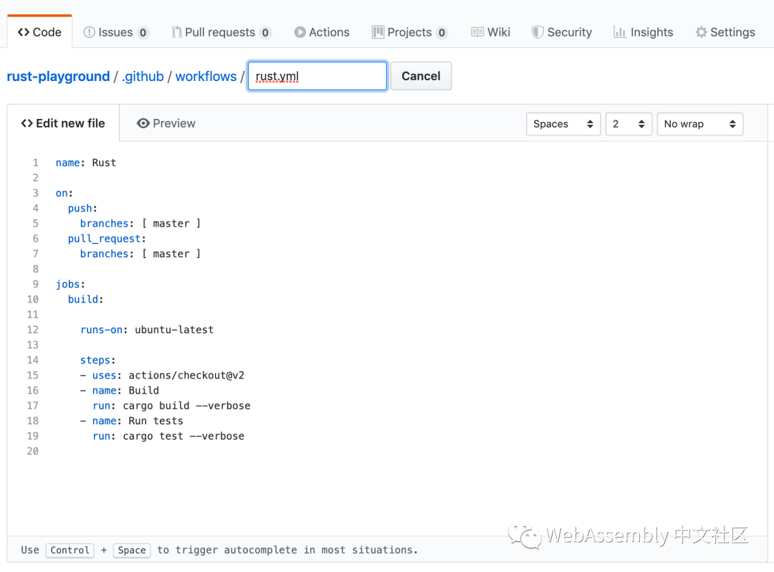The width and height of the screenshot is (774, 572).
Task: Open the Actions tab
Action: pyautogui.click(x=322, y=32)
